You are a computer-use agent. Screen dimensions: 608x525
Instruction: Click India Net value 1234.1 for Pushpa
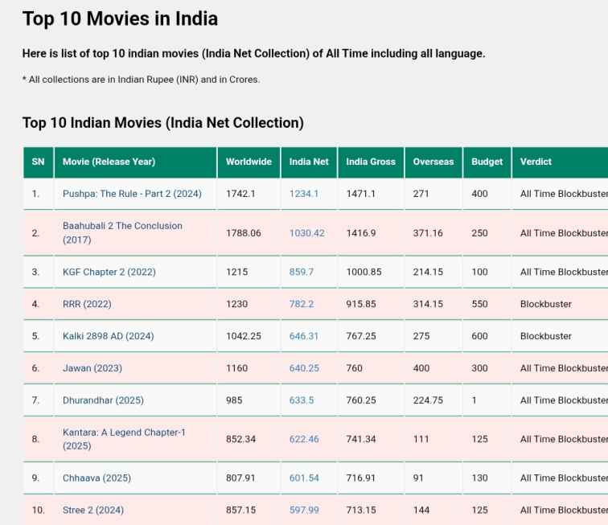click(304, 194)
